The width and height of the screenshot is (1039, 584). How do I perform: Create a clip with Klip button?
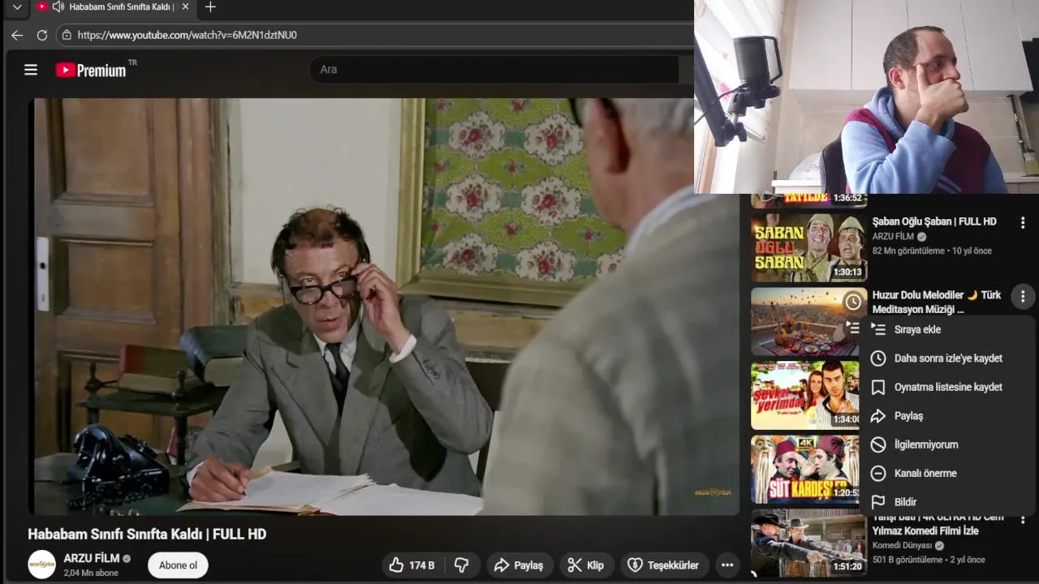(x=586, y=565)
